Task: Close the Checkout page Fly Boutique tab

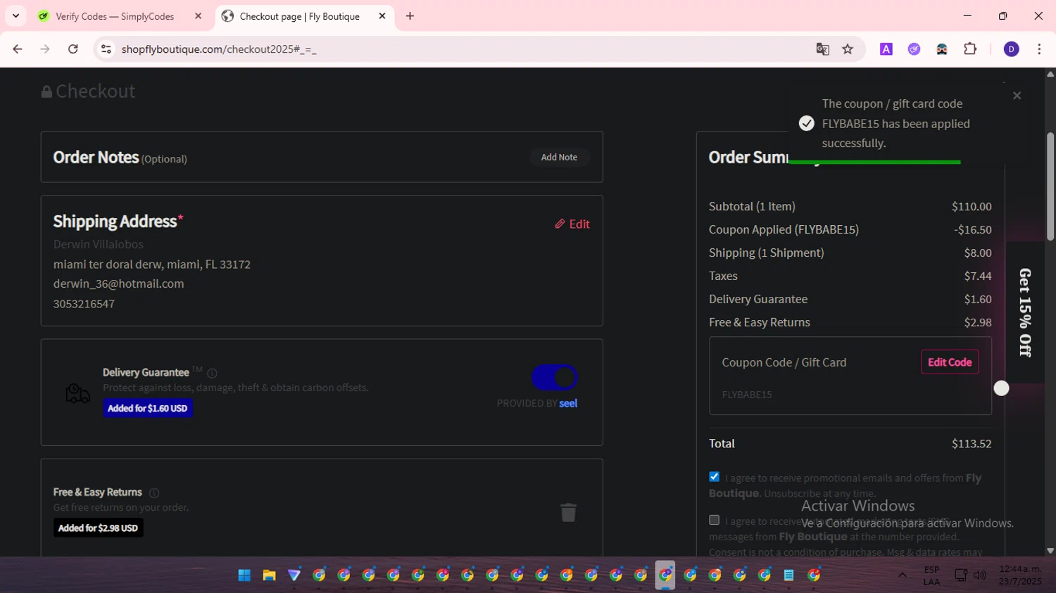Action: pos(382,16)
